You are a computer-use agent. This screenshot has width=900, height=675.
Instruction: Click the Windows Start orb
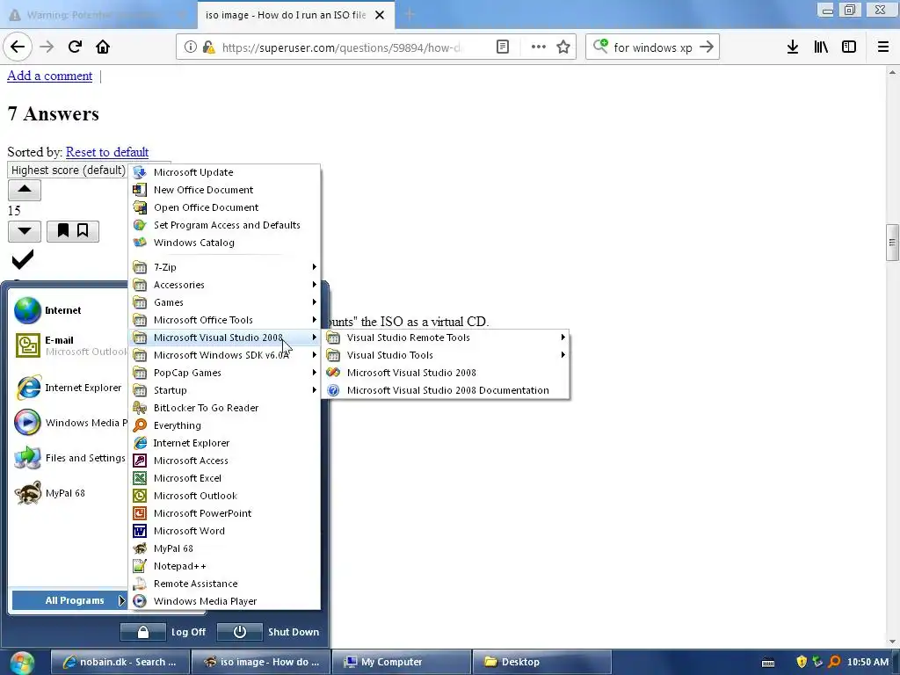[x=22, y=663]
